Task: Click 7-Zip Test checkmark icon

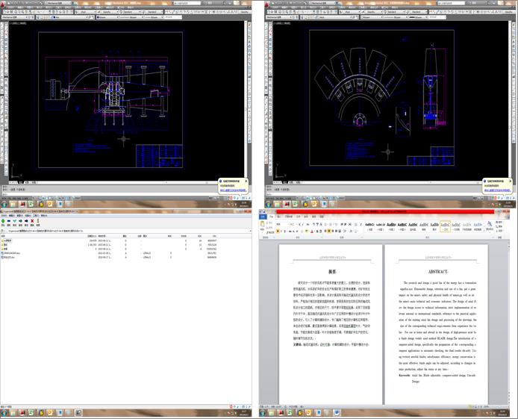Action: coord(14,221)
